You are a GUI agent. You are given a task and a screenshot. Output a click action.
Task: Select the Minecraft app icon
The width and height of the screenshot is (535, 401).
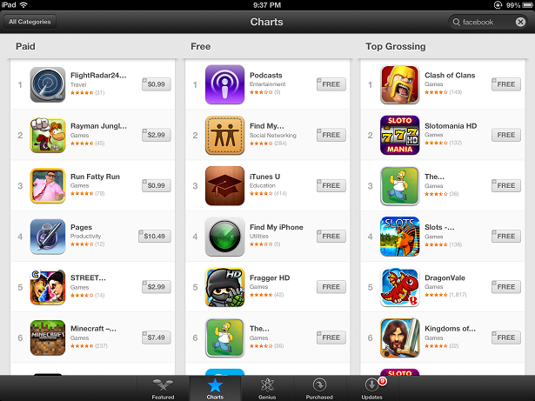(x=48, y=338)
